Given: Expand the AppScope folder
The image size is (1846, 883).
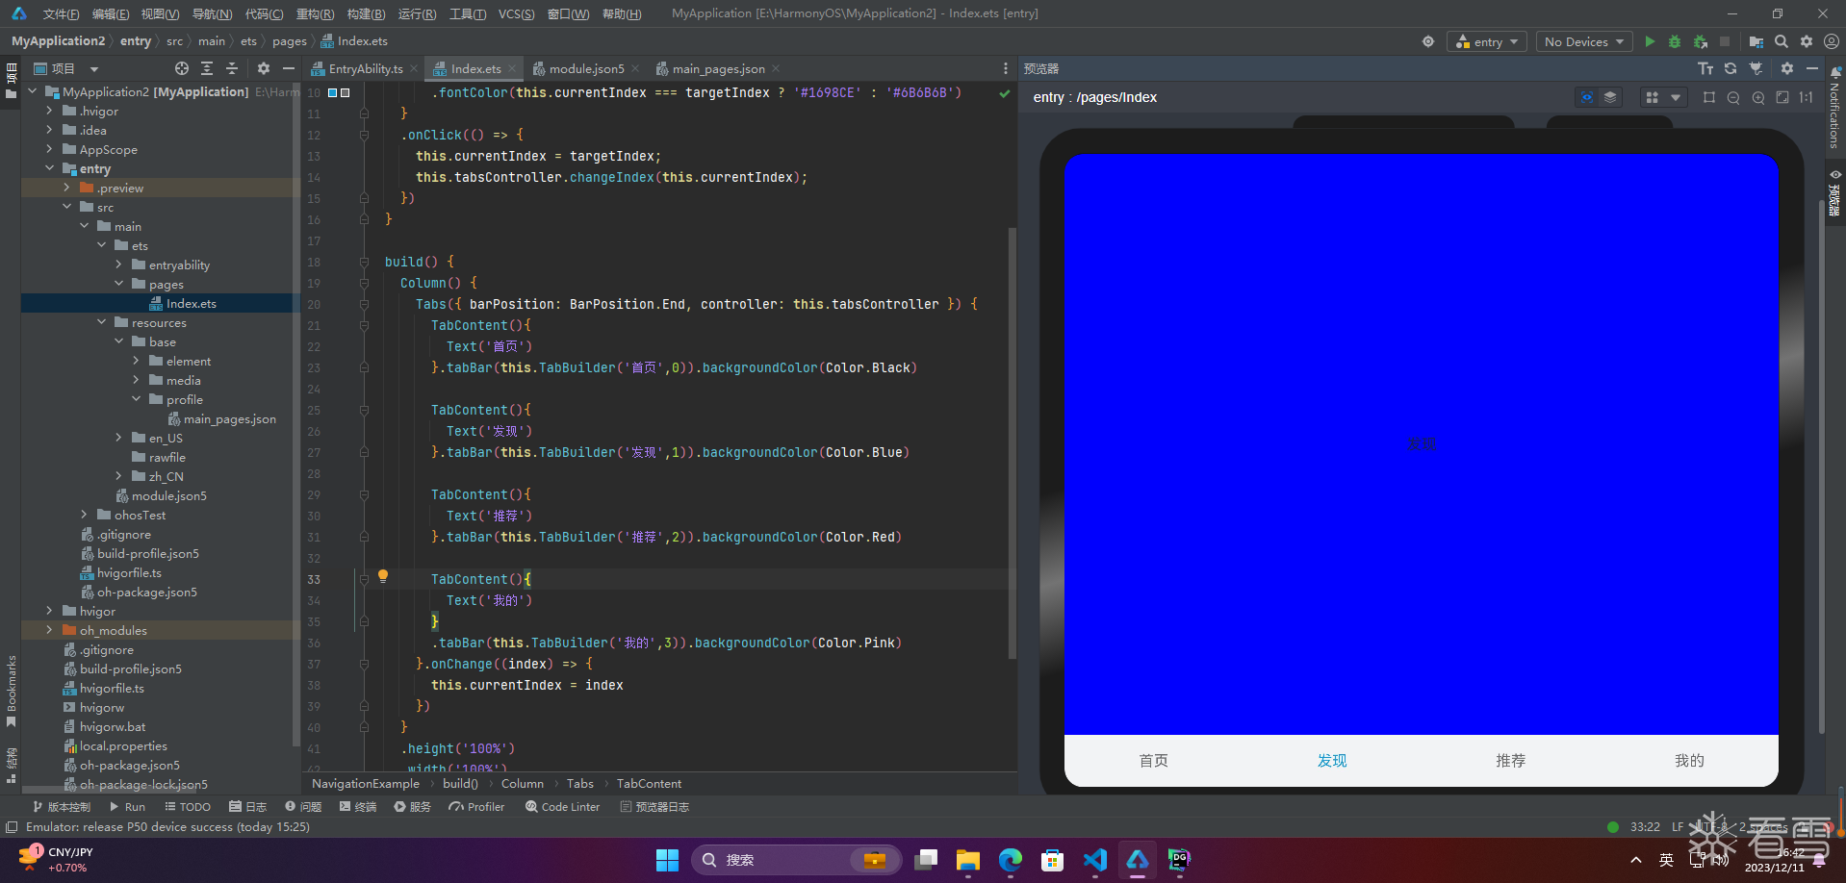Looking at the screenshot, I should pos(49,149).
